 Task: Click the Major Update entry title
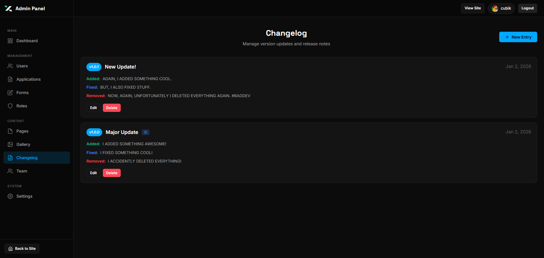(x=122, y=132)
